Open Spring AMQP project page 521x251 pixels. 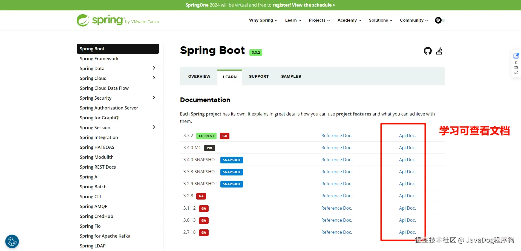(93, 206)
